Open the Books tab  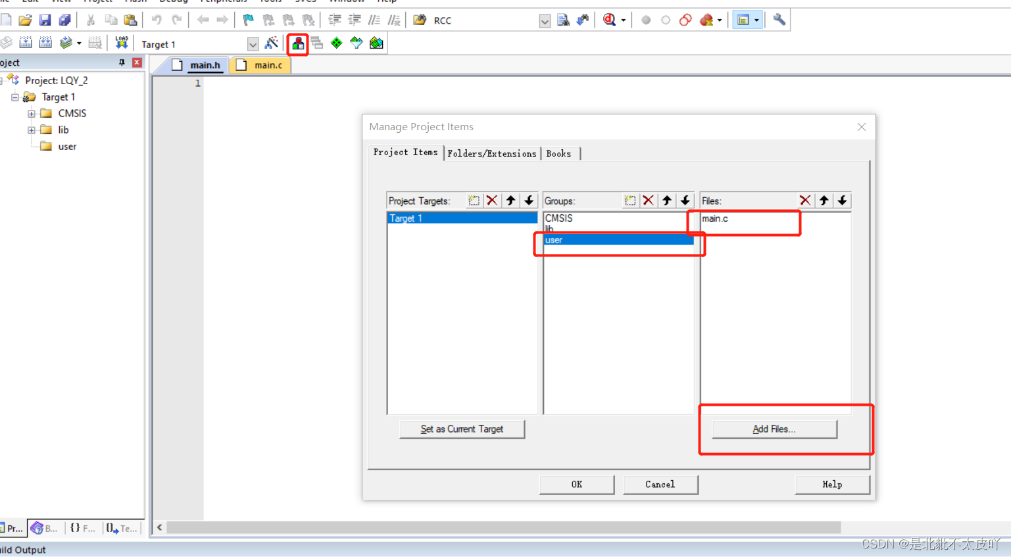pos(558,153)
